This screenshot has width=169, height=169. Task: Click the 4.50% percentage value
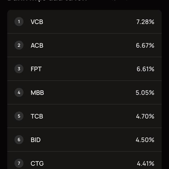coord(145,140)
